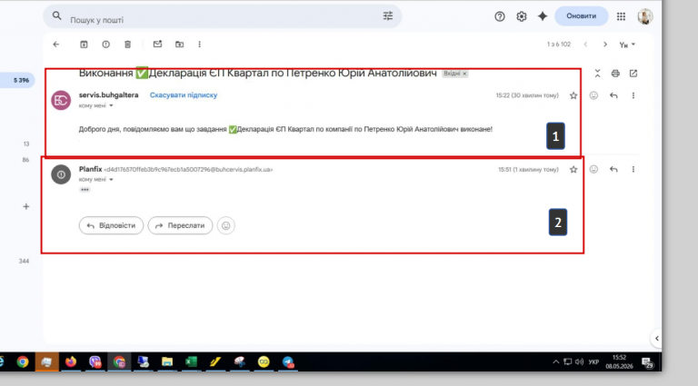Open Gmail settings gear
This screenshot has width=698, height=386.
522,16
